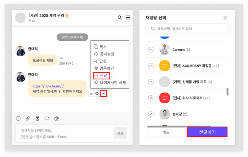Start video call with camera icon
This screenshot has height=157, width=248.
pos(47,118)
